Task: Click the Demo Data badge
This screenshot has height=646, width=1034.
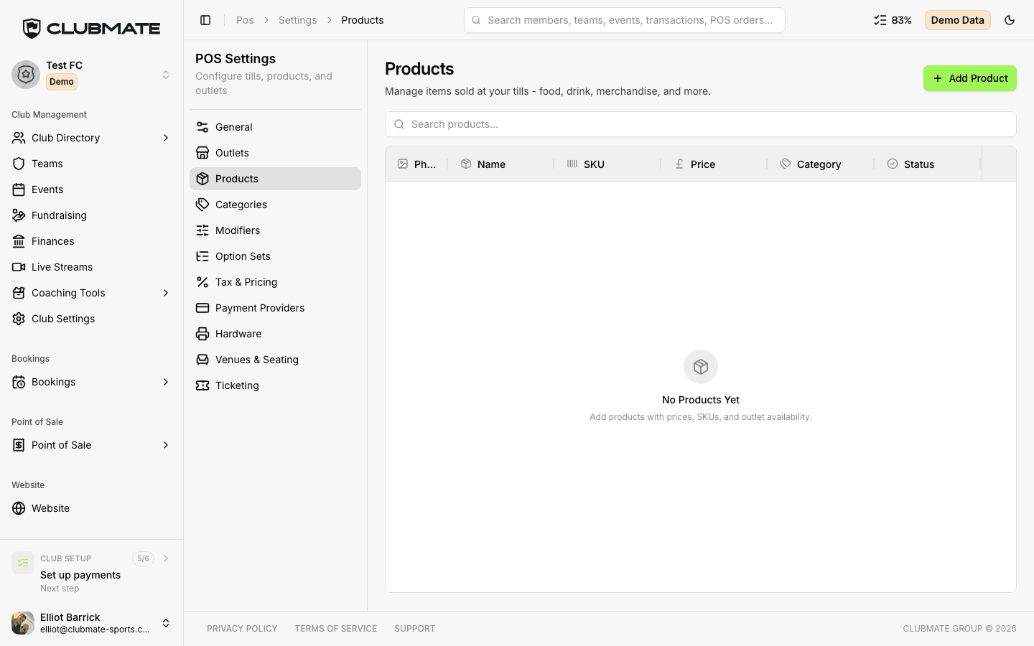Action: (x=957, y=20)
